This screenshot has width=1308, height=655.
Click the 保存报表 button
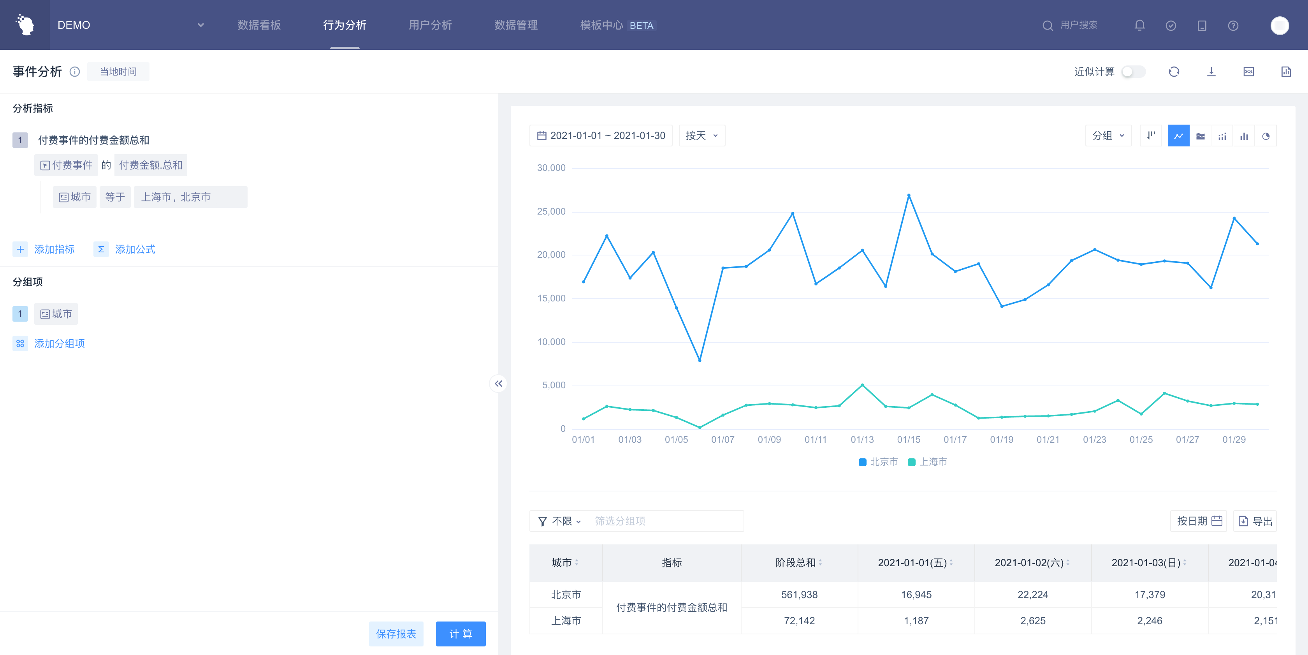pos(396,634)
